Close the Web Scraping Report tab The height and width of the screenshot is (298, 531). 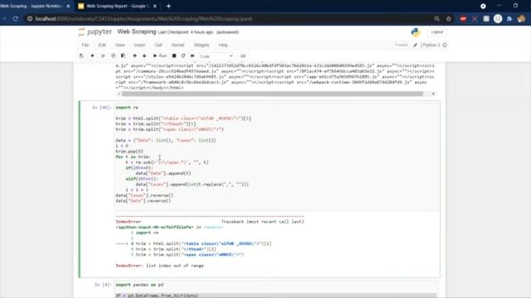pyautogui.click(x=155, y=6)
